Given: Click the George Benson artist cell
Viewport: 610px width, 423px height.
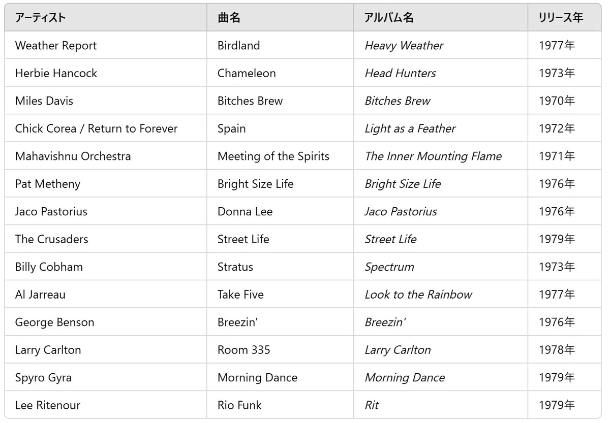Looking at the screenshot, I should (106, 322).
